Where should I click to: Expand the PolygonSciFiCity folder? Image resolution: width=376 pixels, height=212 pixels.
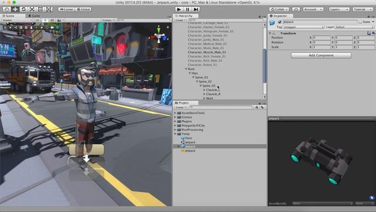point(175,125)
